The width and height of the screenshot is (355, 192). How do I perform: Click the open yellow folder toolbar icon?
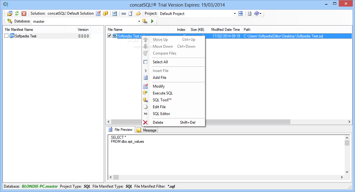(138, 13)
